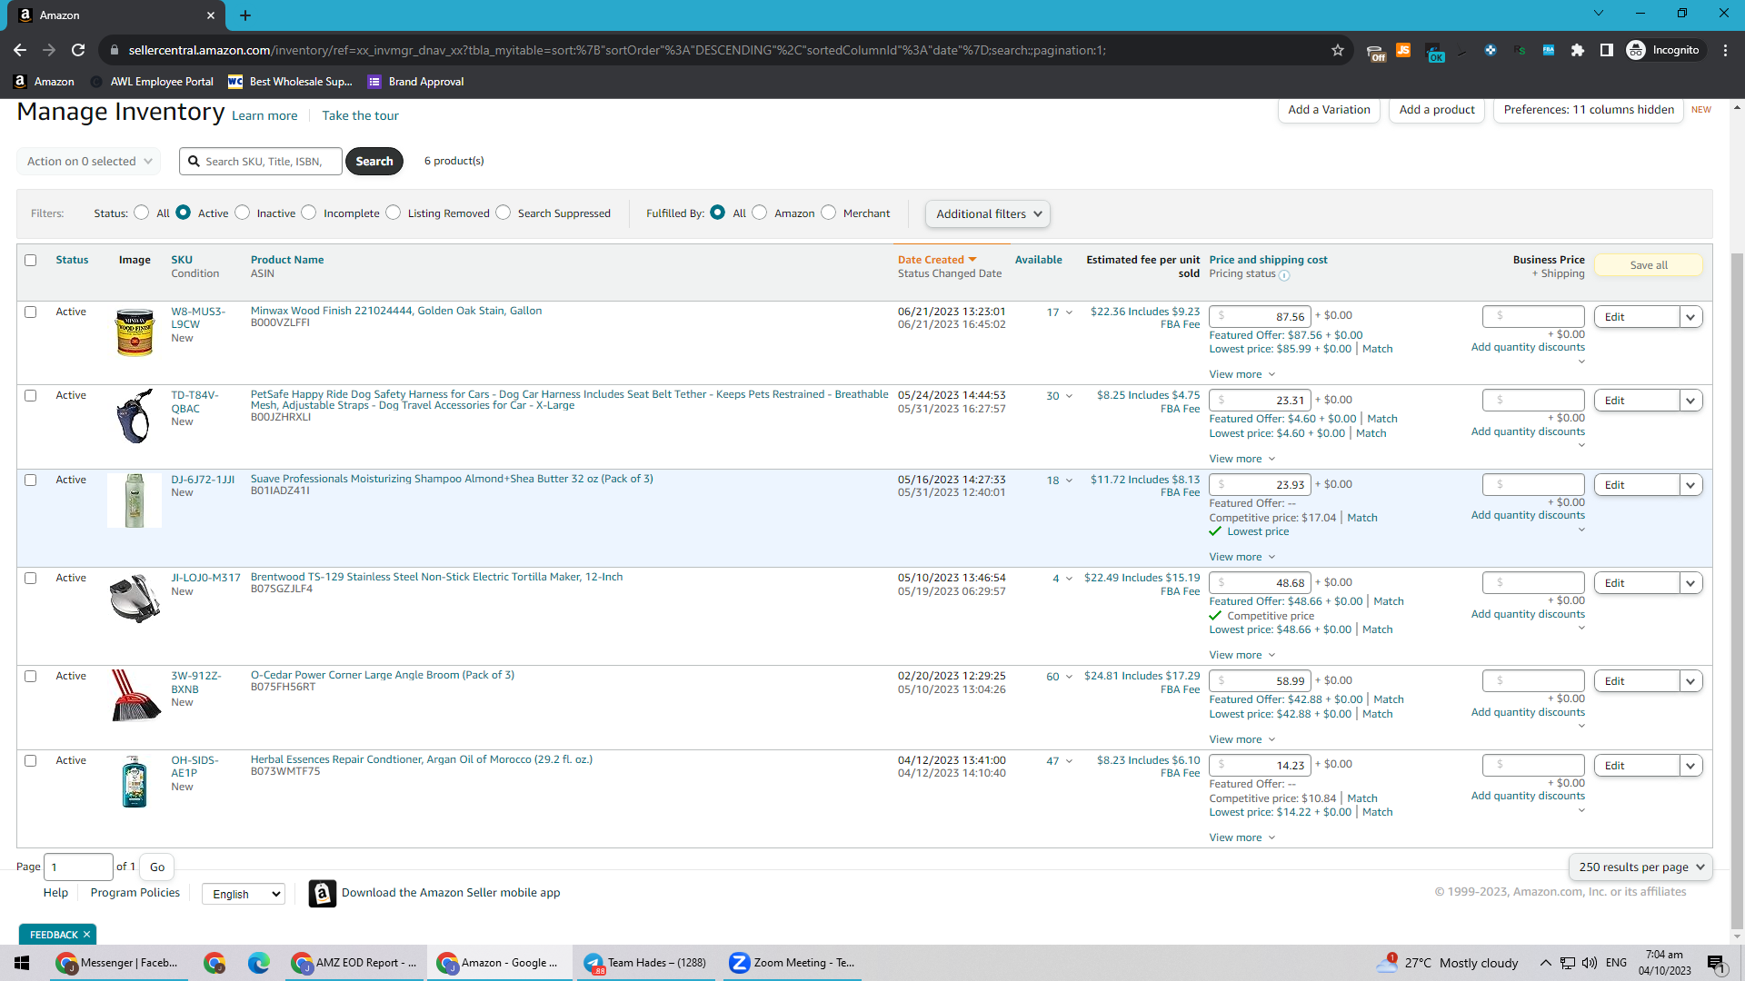Open the Brand Approval bookmark
The width and height of the screenshot is (1745, 981).
pos(416,82)
